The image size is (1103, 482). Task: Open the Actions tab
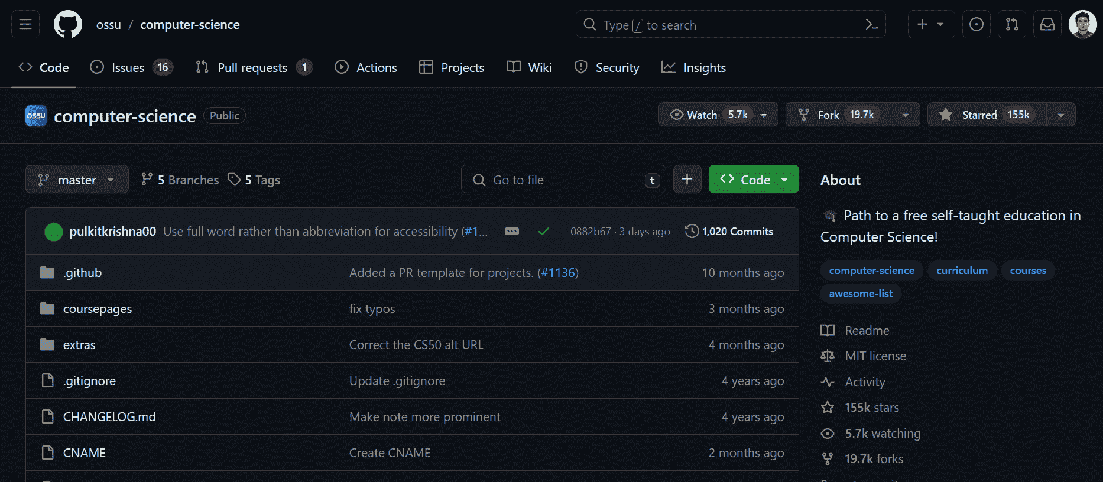pos(366,67)
